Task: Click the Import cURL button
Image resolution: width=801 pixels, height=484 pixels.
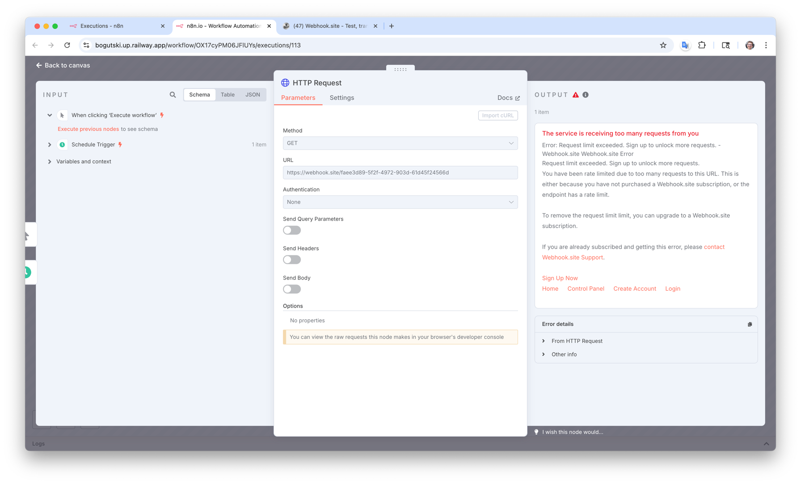Action: pos(497,116)
